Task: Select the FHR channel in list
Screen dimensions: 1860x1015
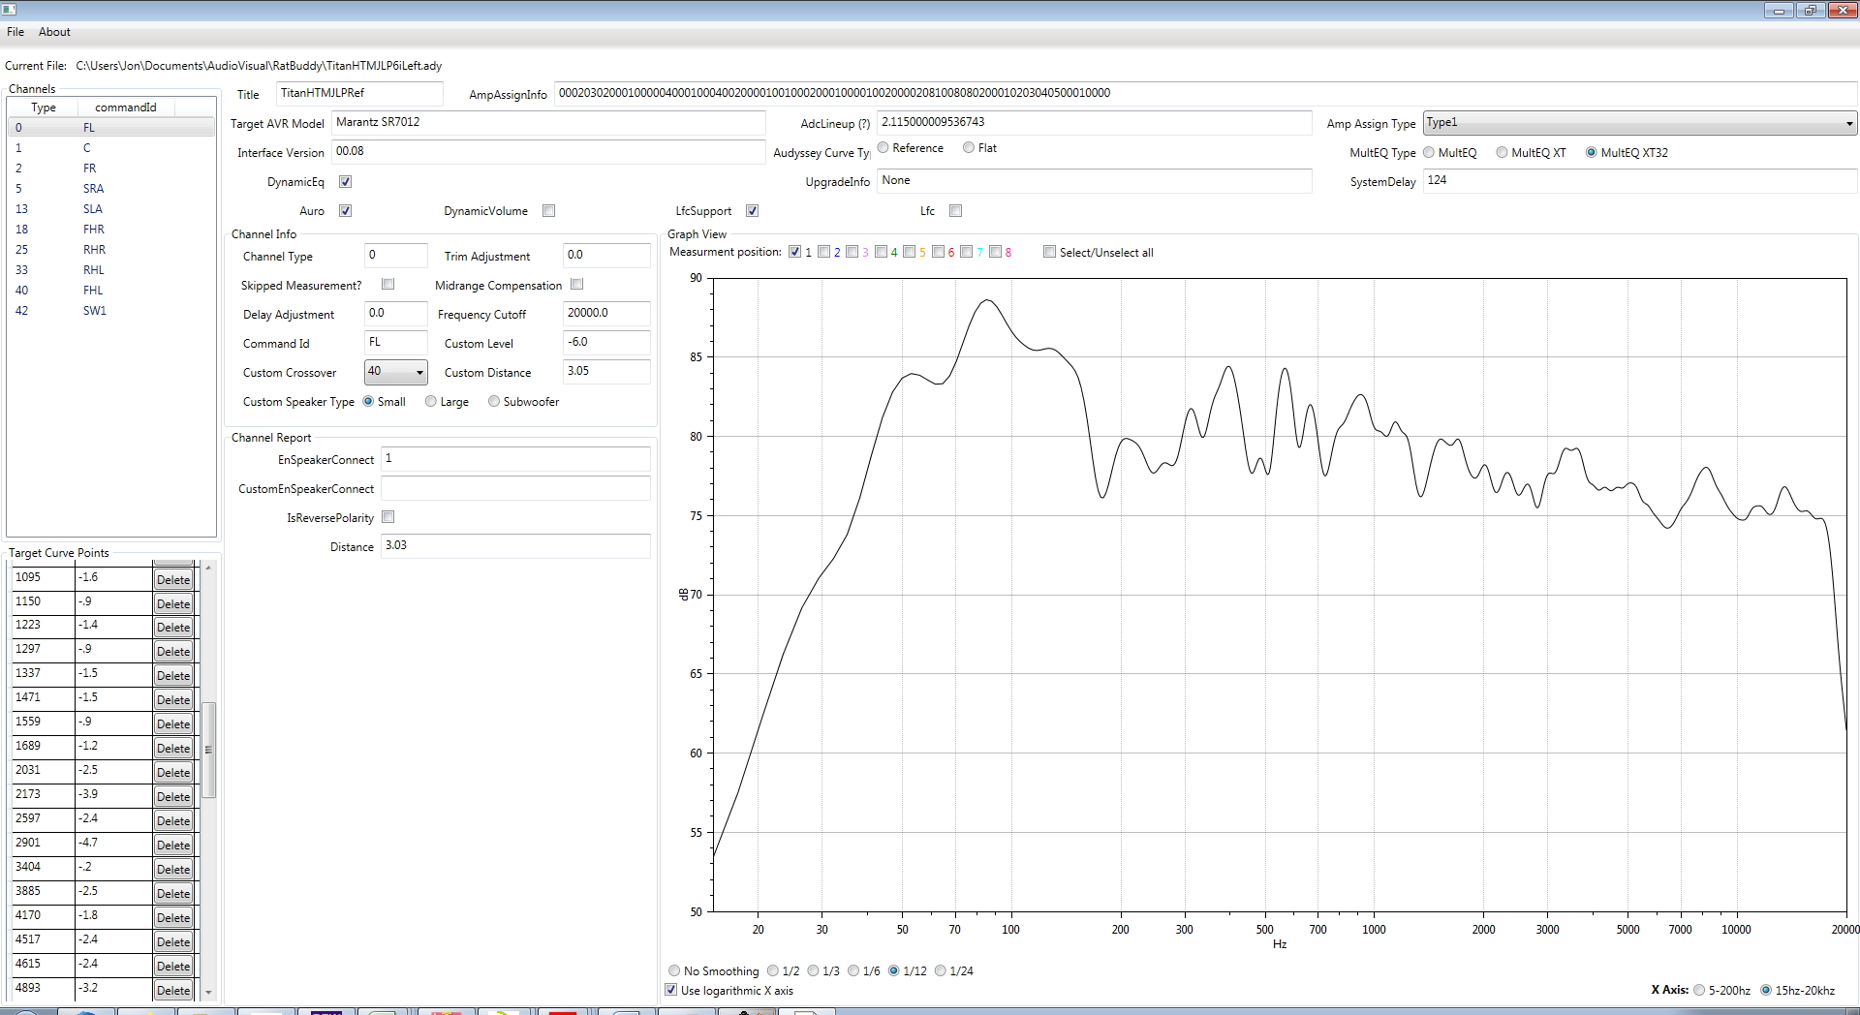Action: 93,230
